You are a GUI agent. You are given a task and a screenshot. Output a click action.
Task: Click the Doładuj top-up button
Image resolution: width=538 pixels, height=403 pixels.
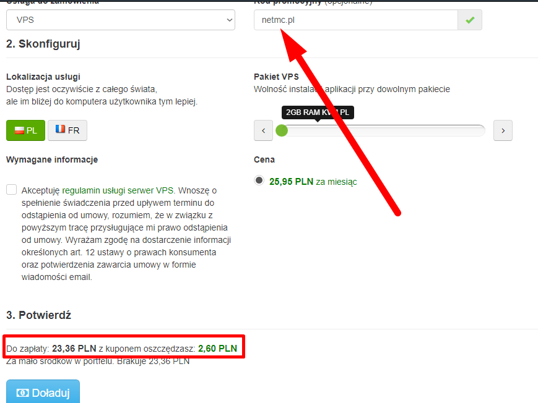tap(43, 392)
